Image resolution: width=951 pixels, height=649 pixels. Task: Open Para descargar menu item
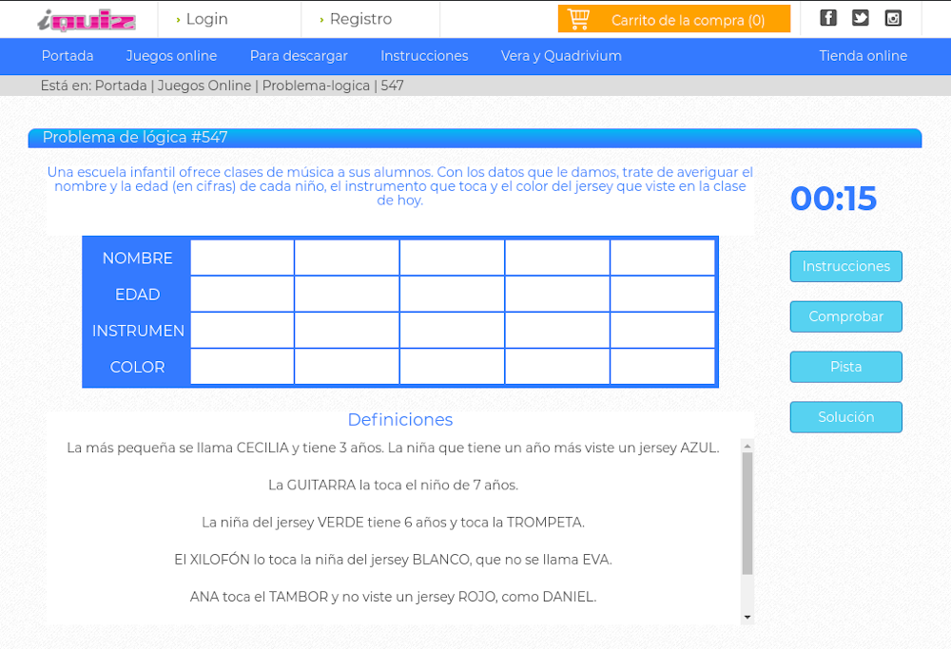tap(299, 56)
